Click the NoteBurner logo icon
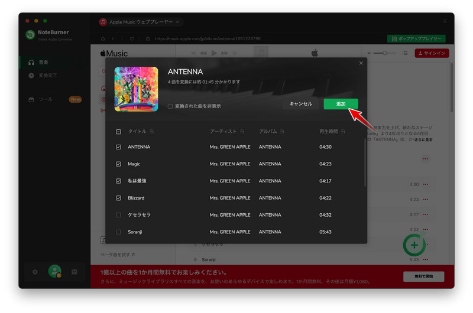This screenshot has width=473, height=313. tap(30, 35)
